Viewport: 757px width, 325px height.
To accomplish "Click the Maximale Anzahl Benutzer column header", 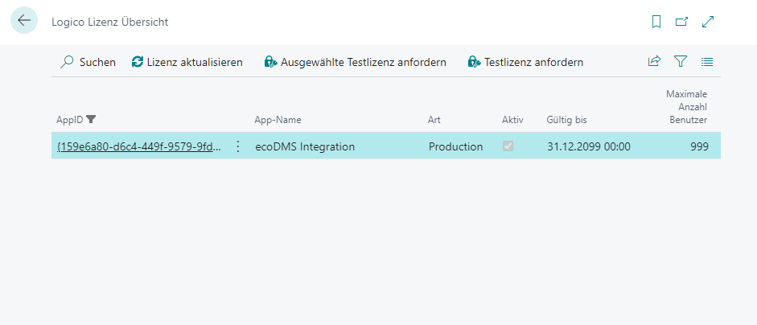I will coord(686,107).
